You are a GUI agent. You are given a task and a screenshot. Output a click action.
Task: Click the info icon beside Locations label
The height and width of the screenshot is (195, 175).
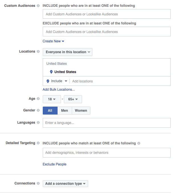click(38, 52)
